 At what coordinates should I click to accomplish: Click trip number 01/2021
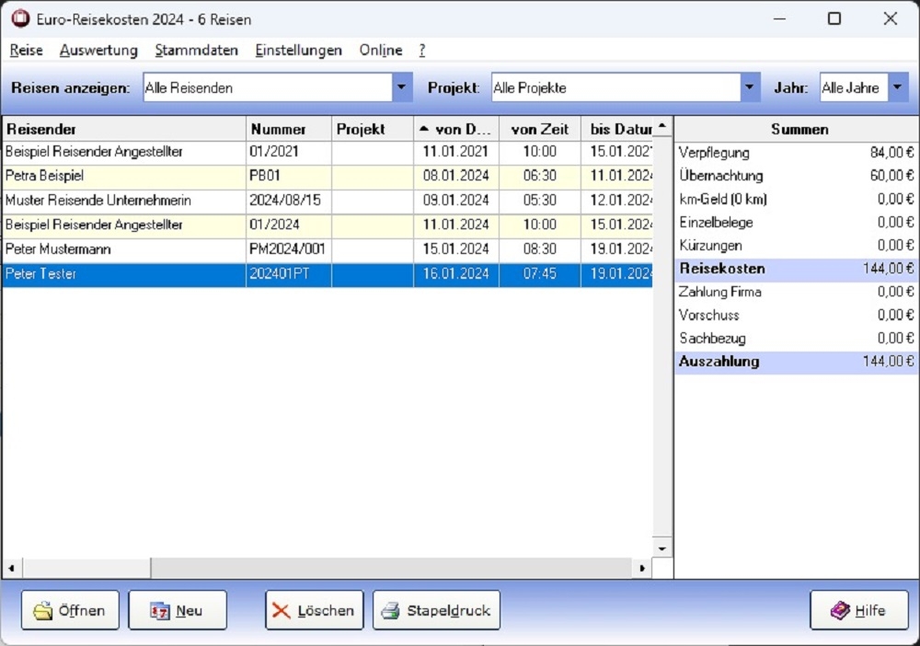click(x=274, y=152)
